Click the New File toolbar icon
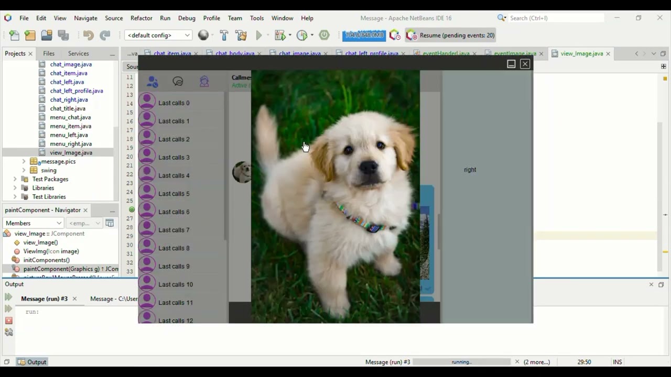 tap(14, 35)
